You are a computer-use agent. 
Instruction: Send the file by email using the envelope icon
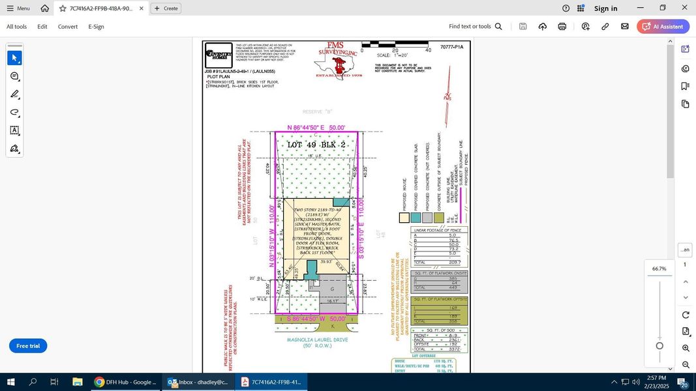coord(625,27)
